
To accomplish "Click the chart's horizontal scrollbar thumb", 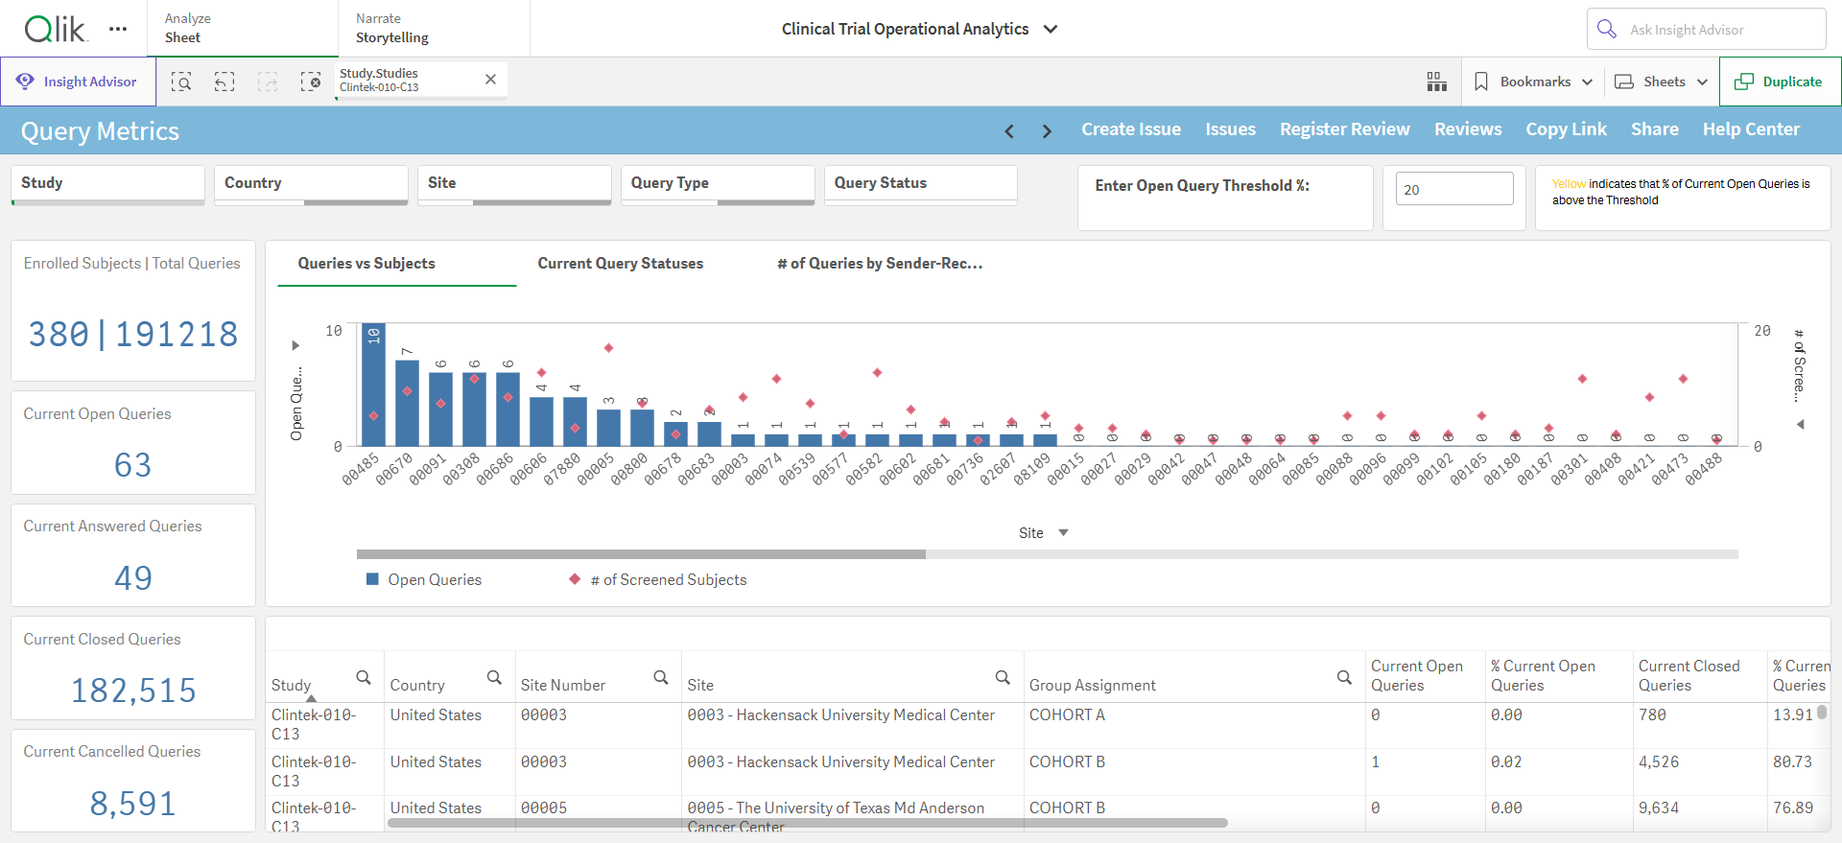I will (x=641, y=554).
